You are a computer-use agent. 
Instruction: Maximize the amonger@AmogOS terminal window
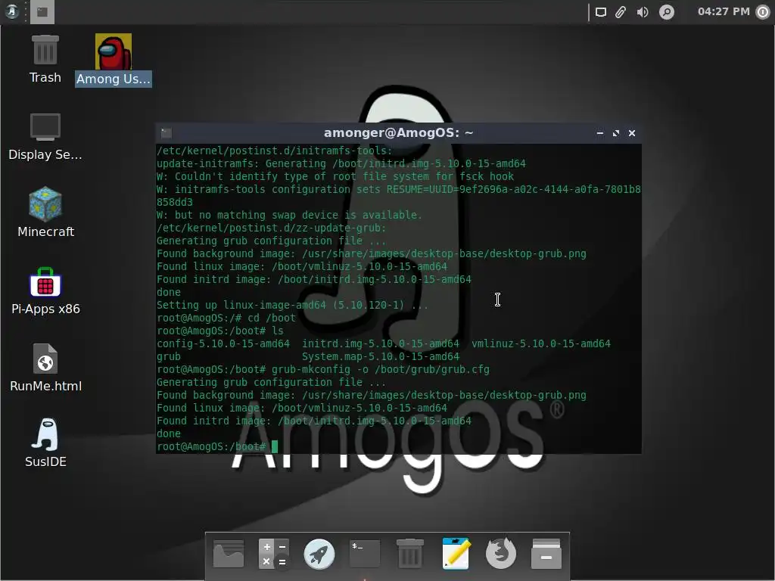point(616,133)
